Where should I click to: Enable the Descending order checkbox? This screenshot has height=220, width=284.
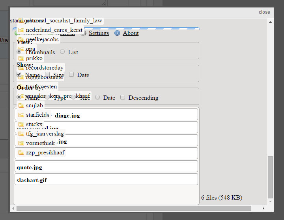click(x=123, y=97)
